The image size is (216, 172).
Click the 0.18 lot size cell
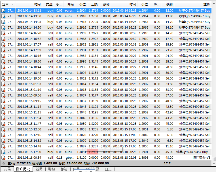[x=59, y=158]
